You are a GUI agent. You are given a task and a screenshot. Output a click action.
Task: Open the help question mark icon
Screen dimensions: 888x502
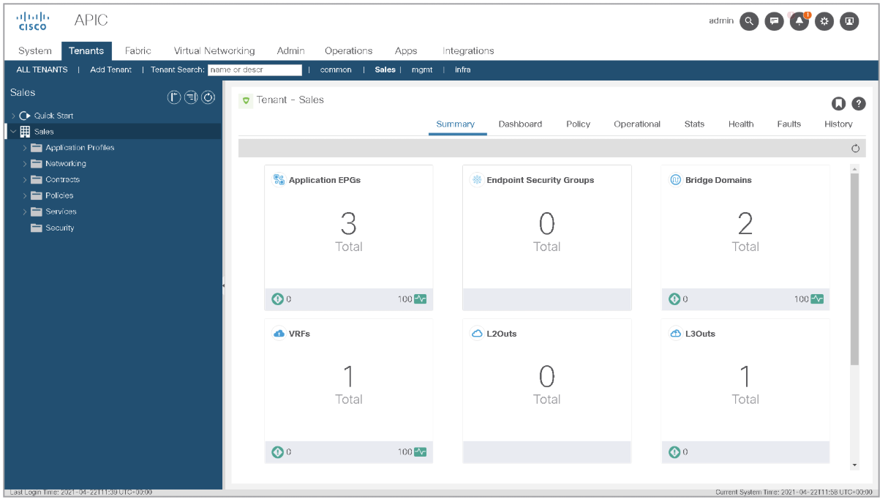(x=859, y=103)
